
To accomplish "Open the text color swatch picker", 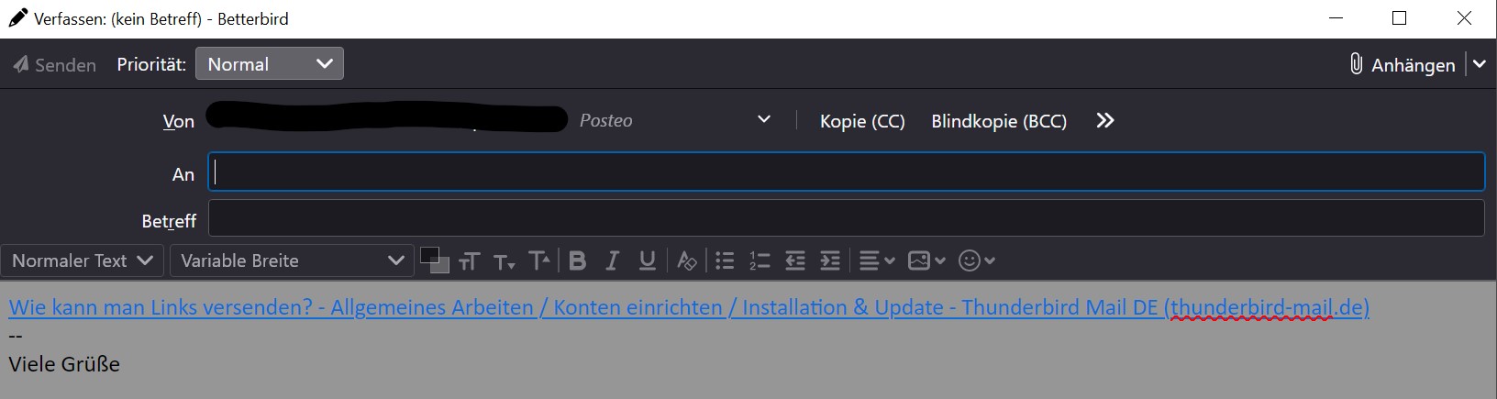I will point(432,259).
